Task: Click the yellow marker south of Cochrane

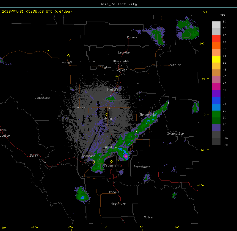Action: click(94, 162)
